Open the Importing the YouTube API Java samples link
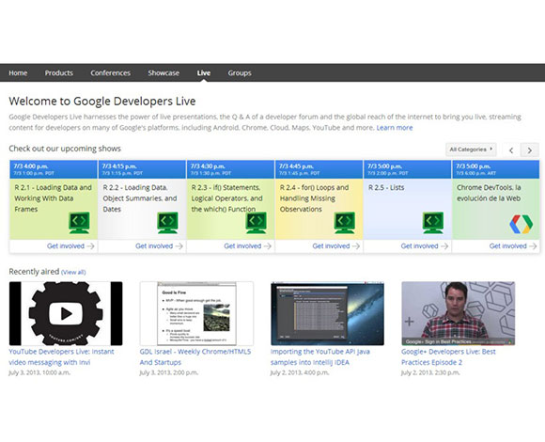Viewport: 545px width, 442px height. click(x=320, y=356)
